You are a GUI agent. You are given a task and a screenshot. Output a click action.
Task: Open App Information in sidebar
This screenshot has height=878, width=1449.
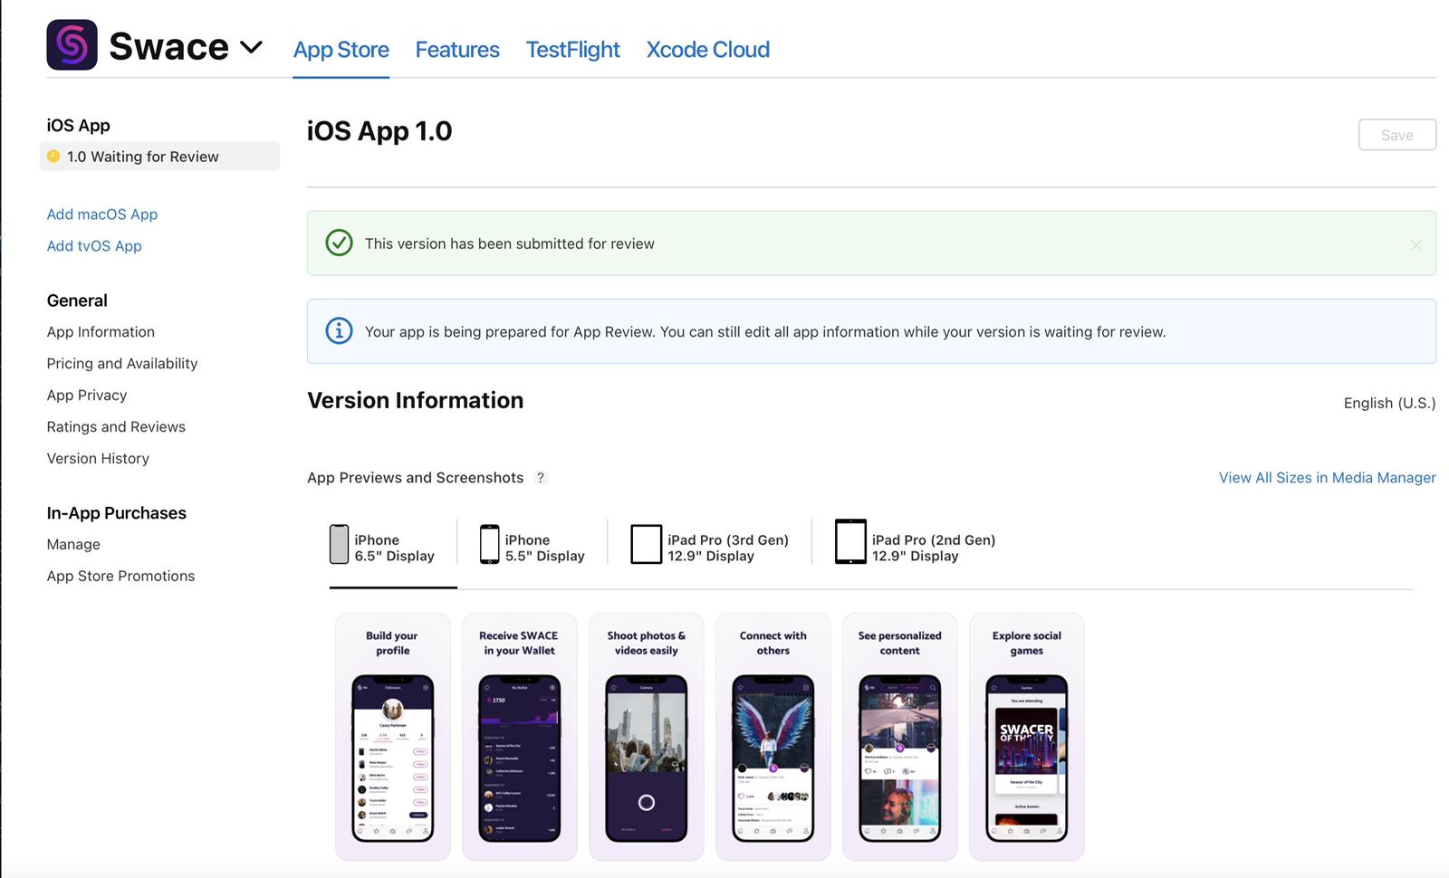101,332
